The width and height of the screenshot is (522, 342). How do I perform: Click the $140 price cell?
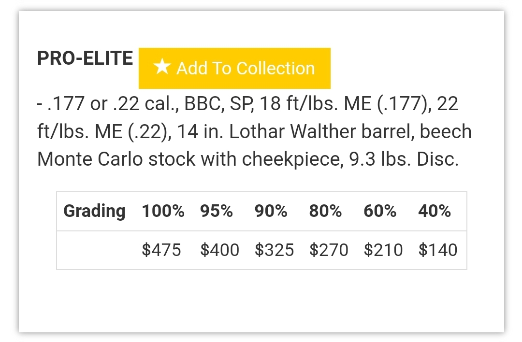pyautogui.click(x=438, y=250)
